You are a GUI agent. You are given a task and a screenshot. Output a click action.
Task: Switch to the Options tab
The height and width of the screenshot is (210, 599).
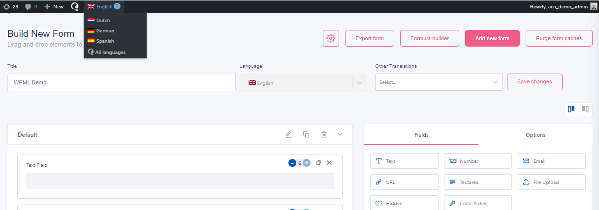(536, 135)
